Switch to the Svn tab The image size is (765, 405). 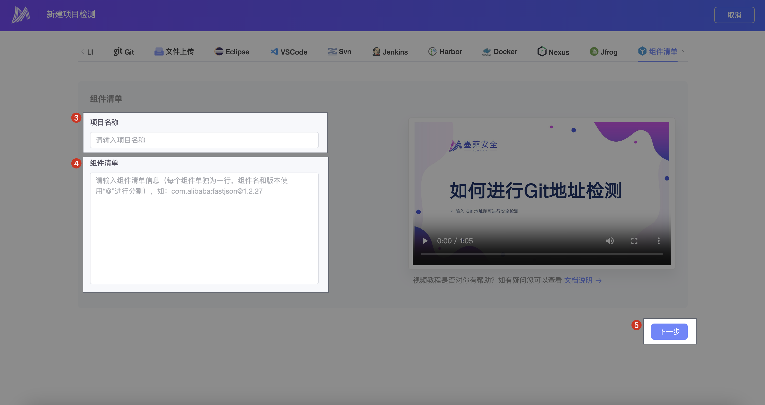(340, 52)
